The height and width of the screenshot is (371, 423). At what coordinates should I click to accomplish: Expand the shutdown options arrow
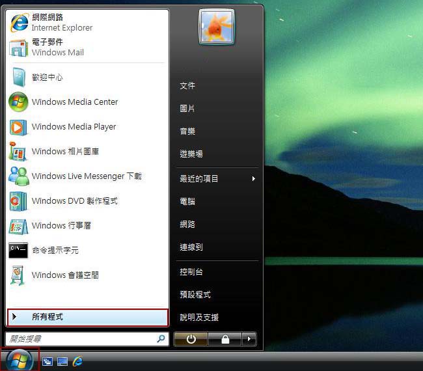(249, 339)
